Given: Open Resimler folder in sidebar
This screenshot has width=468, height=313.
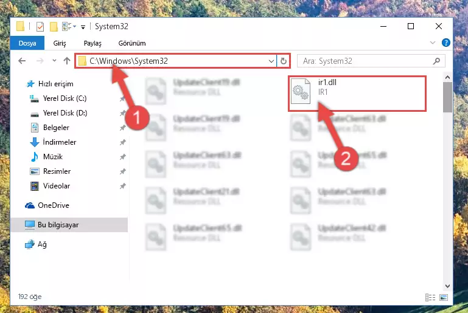Looking at the screenshot, I should click(57, 171).
